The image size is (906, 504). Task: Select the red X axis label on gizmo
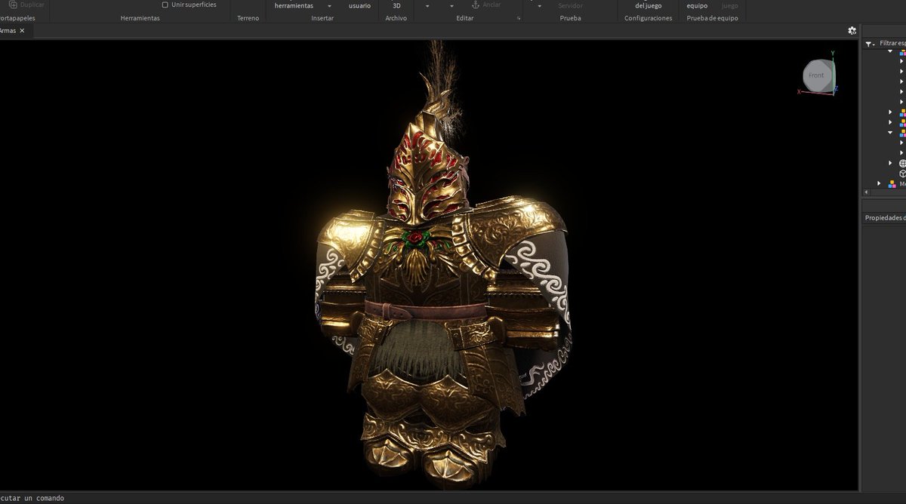pyautogui.click(x=799, y=92)
